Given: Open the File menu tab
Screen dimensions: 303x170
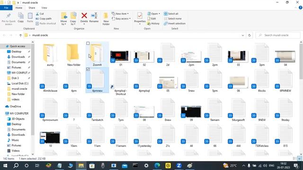Looking at the screenshot, I should [6, 8].
